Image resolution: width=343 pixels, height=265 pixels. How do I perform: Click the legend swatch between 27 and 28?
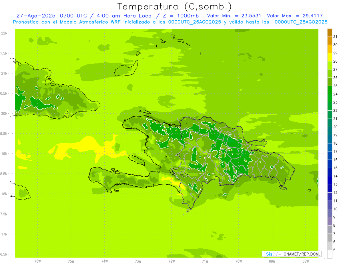[x=330, y=65]
